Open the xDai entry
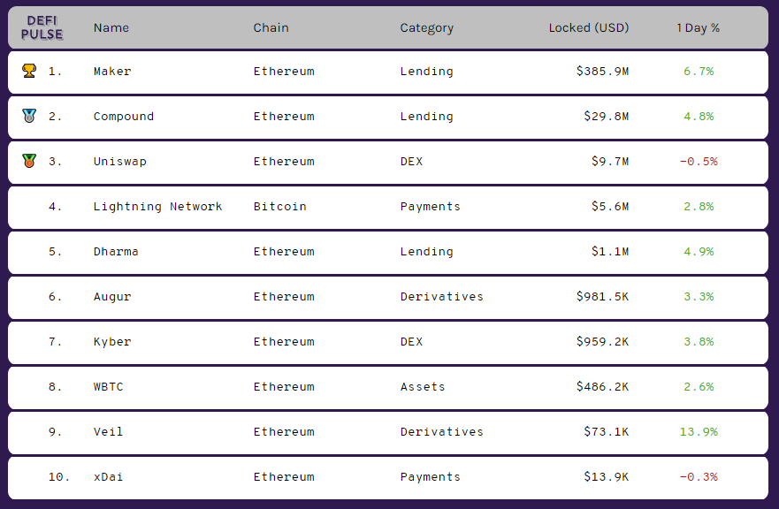Screen dimensions: 779x509 click(x=388, y=478)
